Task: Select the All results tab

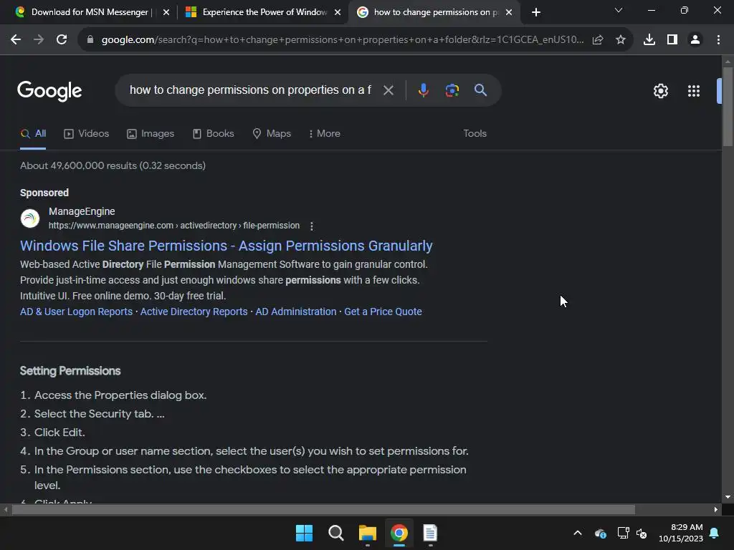Action: pos(33,134)
